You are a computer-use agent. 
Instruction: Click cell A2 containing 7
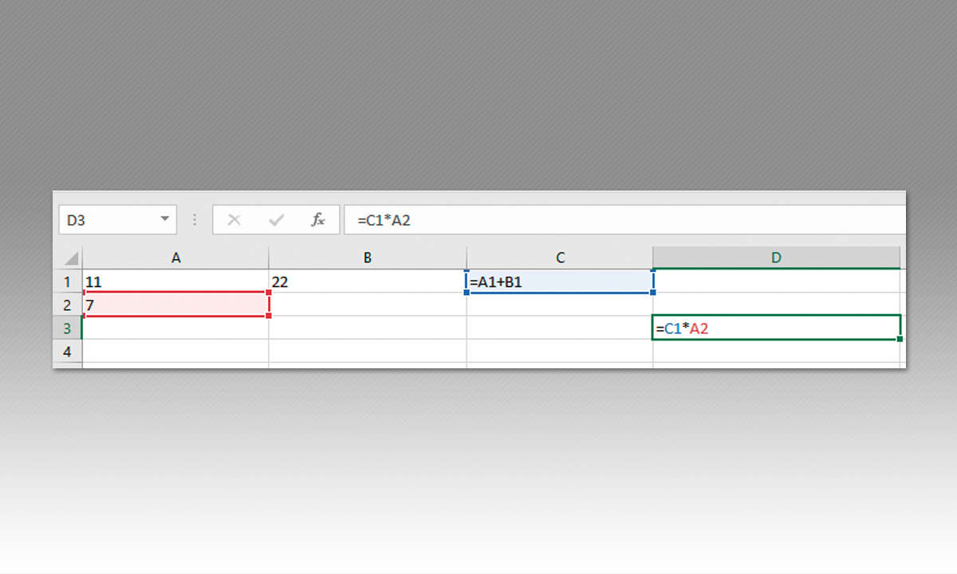coord(175,305)
